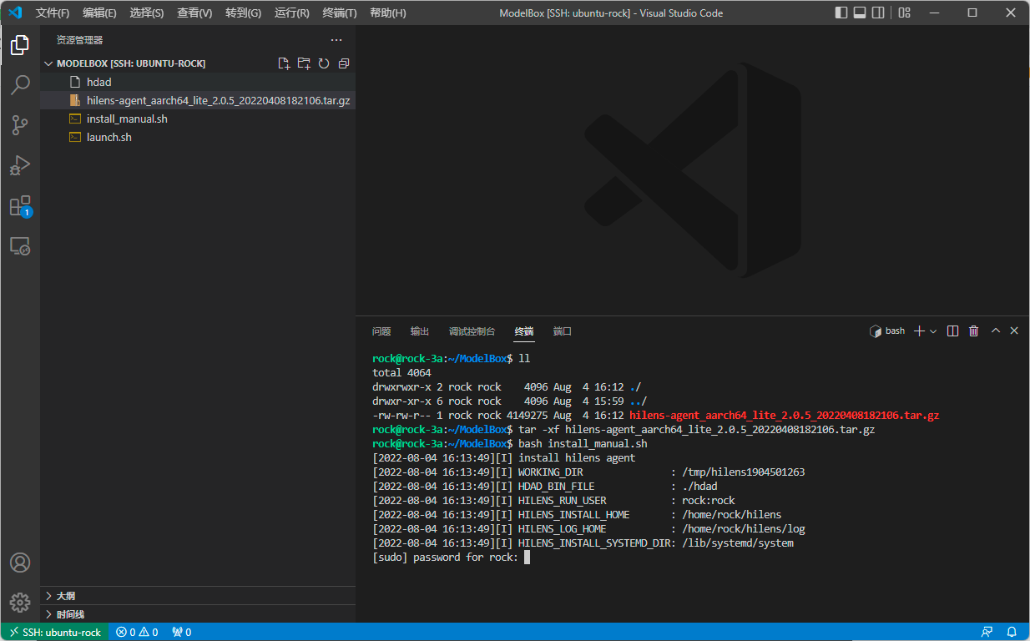Refresh the explorer file tree
The height and width of the screenshot is (641, 1030).
coord(324,63)
